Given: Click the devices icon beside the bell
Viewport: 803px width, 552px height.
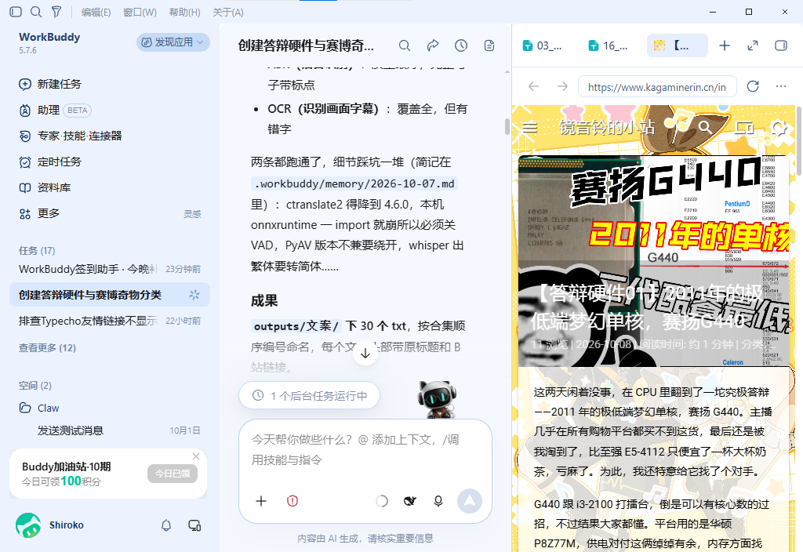Looking at the screenshot, I should pyautogui.click(x=194, y=525).
